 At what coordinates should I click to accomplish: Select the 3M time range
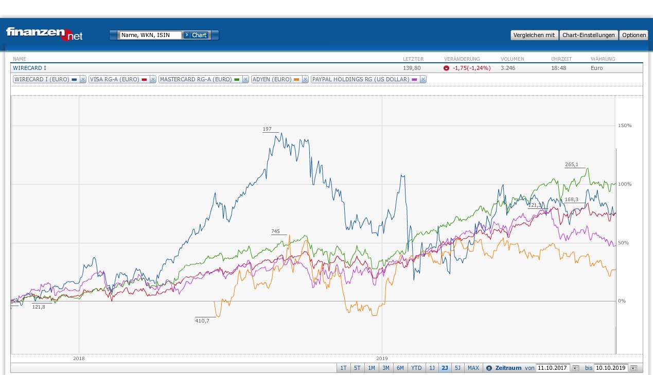tap(386, 368)
